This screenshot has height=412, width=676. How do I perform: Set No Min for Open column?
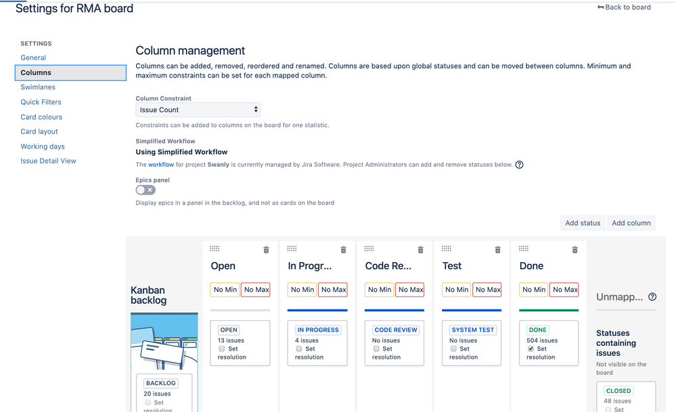(x=225, y=290)
